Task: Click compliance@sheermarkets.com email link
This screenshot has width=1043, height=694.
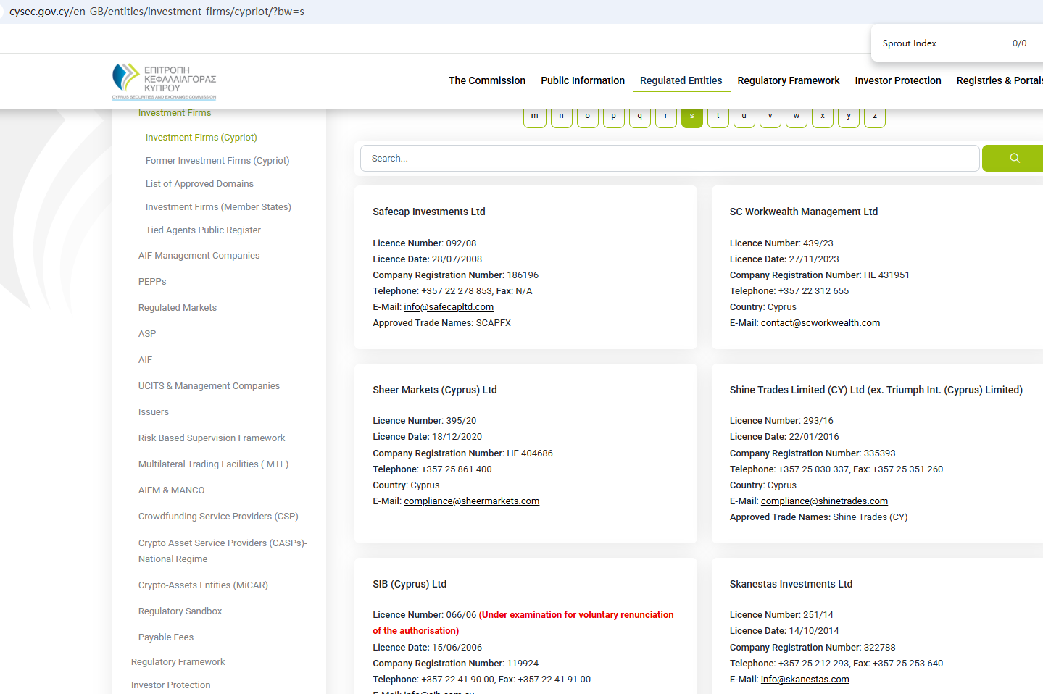Action: tap(471, 501)
